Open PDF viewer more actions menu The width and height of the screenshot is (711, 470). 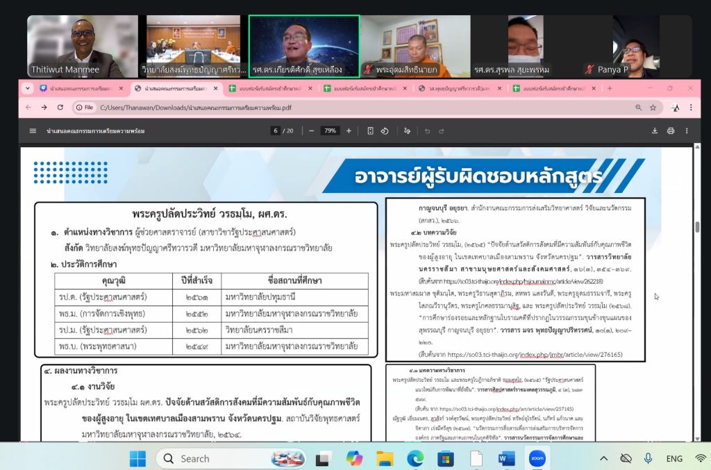click(687, 131)
